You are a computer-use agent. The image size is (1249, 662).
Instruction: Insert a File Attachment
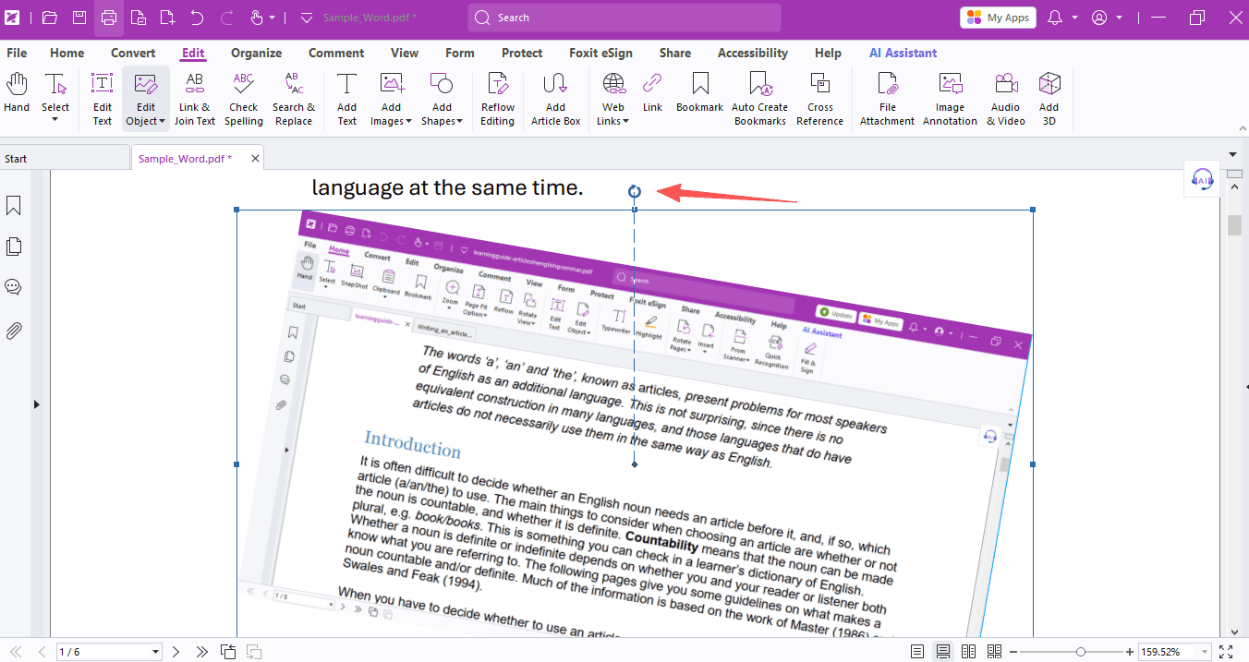coord(887,98)
